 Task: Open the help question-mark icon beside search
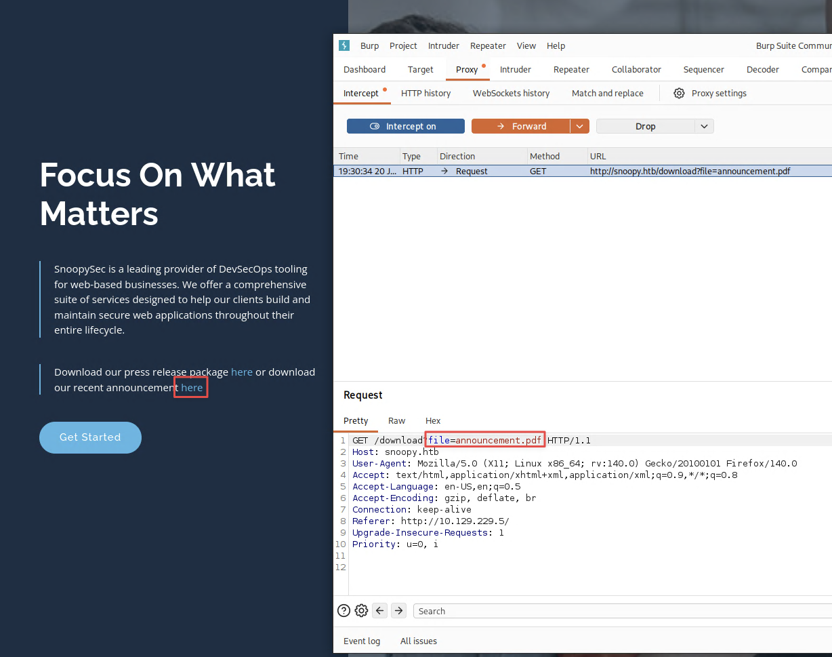[344, 611]
